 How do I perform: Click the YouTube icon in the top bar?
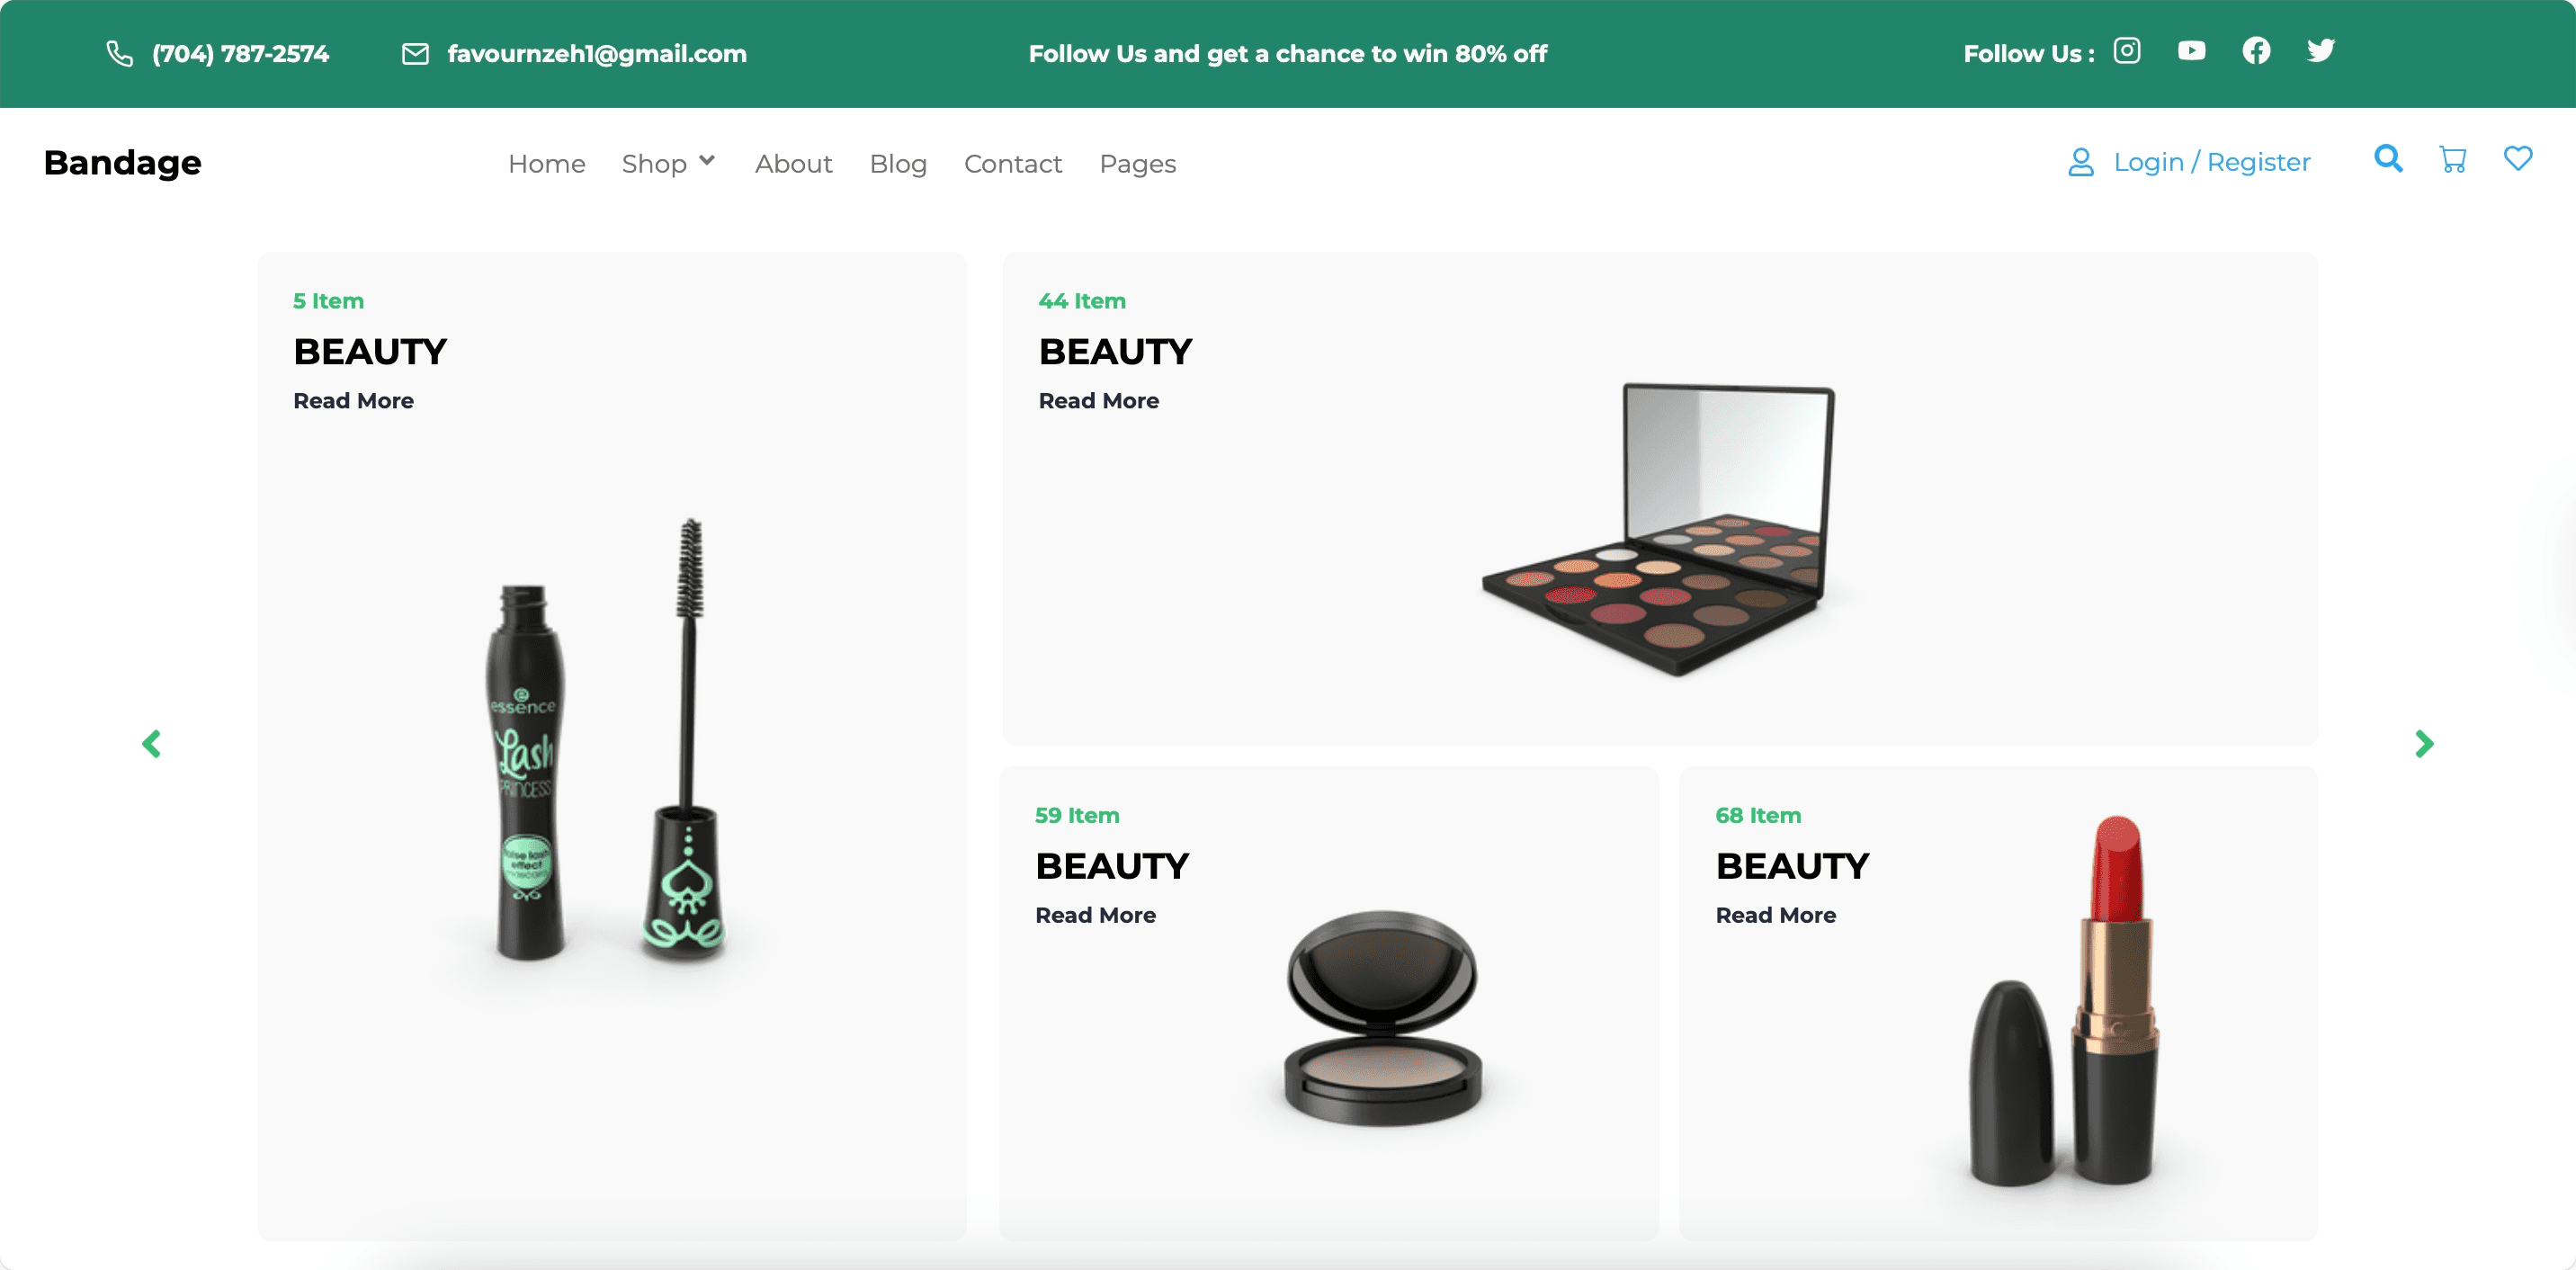[x=2191, y=51]
